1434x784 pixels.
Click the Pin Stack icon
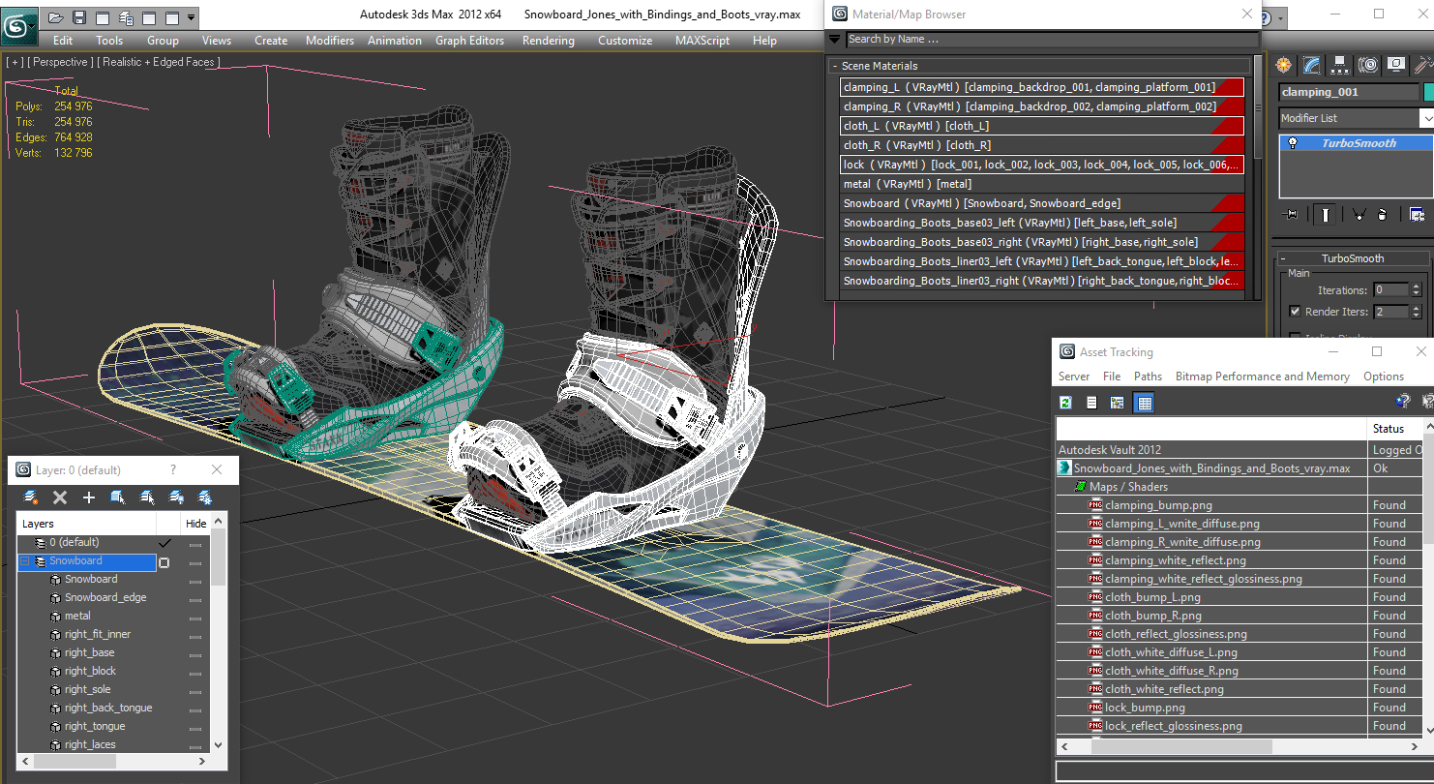point(1289,215)
